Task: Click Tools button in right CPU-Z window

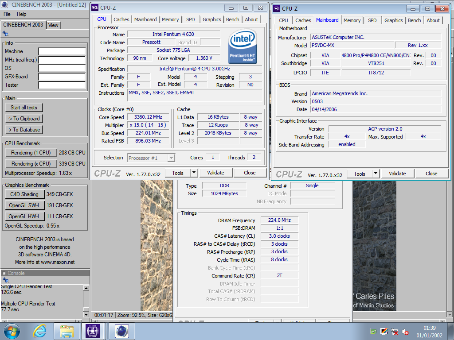Action: 359,174
